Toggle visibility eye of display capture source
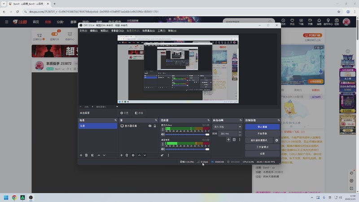 [x=150, y=126]
